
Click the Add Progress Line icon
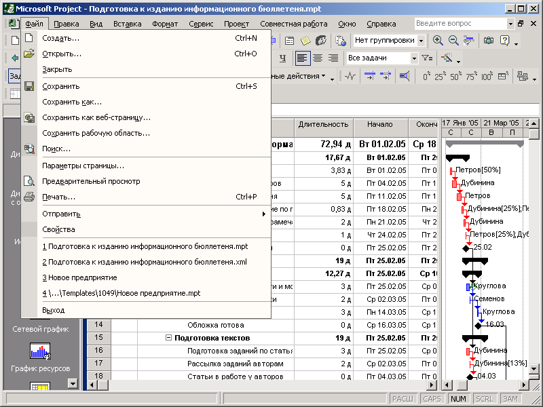tap(404, 76)
